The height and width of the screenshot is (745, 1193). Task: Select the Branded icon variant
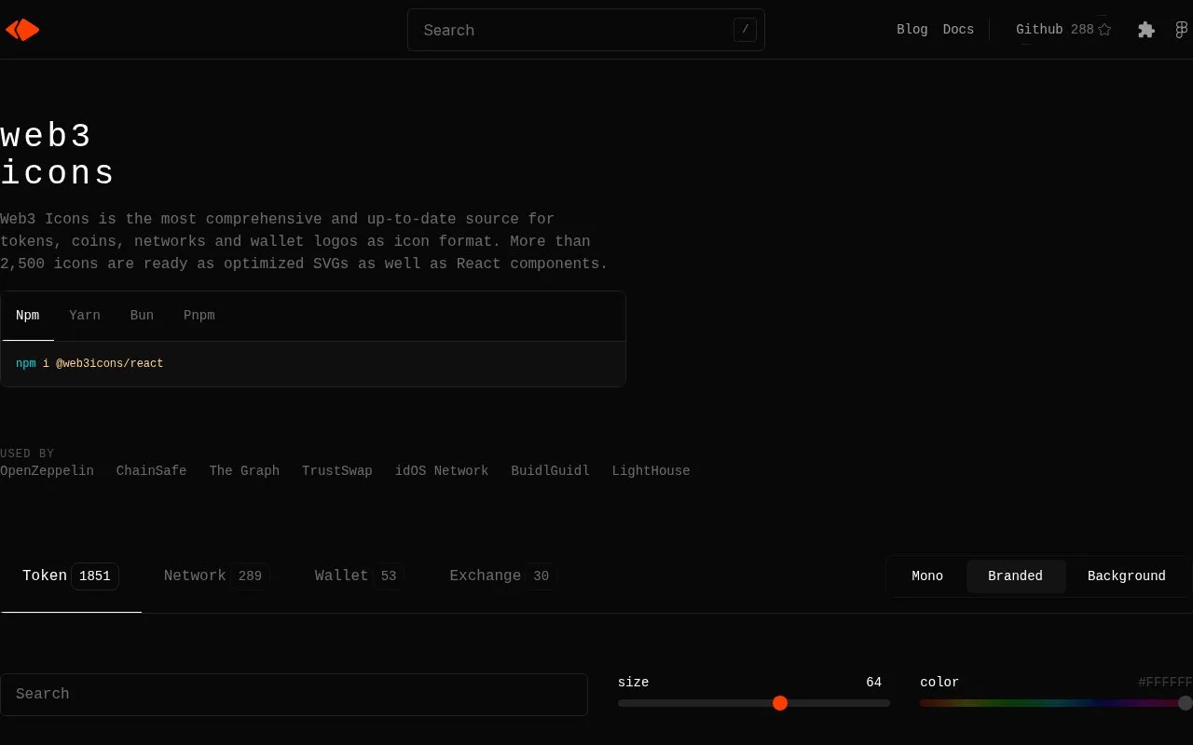coord(1015,576)
